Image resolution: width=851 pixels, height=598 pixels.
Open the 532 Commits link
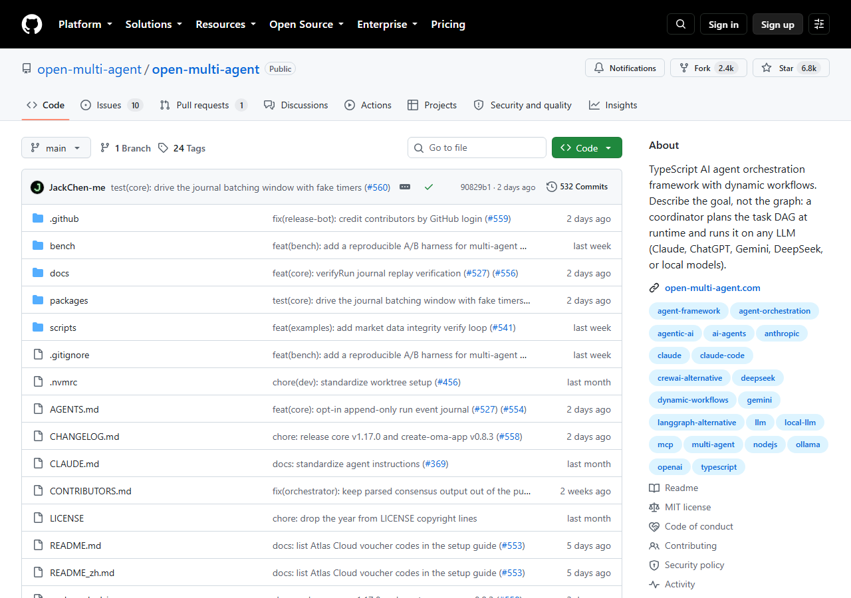point(577,187)
